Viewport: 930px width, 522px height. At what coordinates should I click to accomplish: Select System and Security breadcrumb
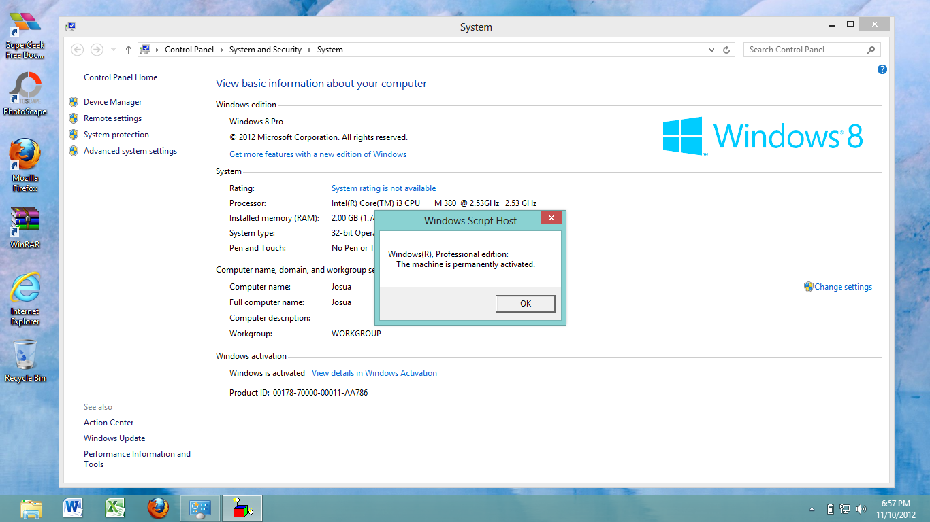(266, 50)
